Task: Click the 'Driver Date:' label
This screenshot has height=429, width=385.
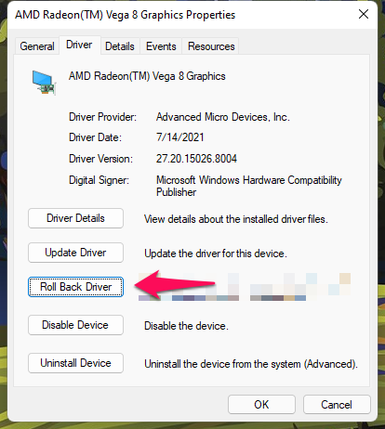Action: coord(95,137)
